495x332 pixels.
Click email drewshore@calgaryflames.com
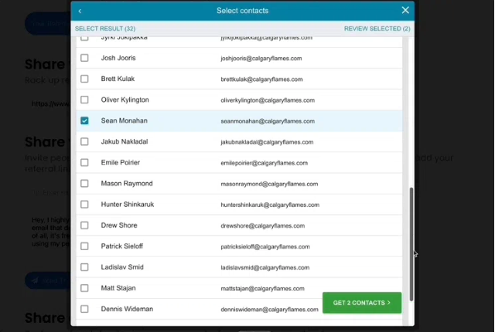click(263, 226)
